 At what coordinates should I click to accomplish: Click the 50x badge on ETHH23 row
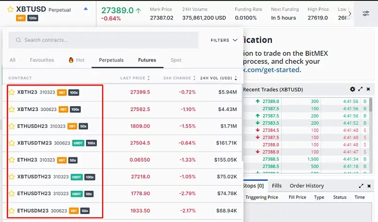click(73, 160)
